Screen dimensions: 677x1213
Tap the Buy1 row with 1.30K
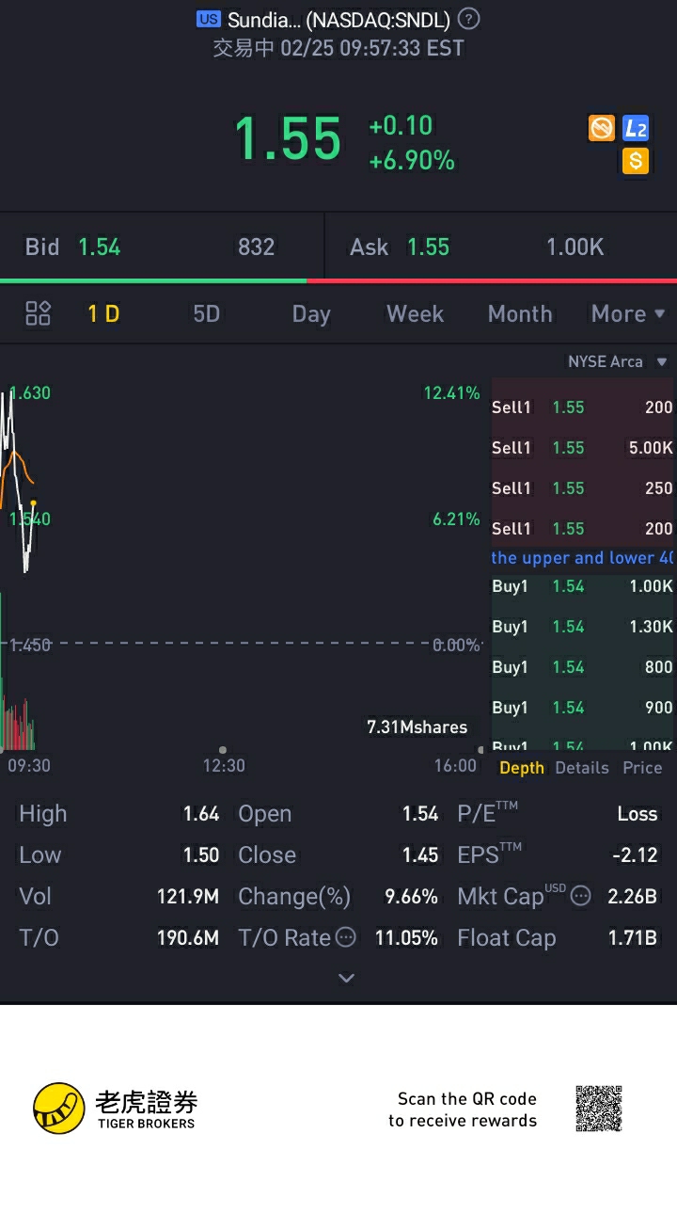point(582,627)
